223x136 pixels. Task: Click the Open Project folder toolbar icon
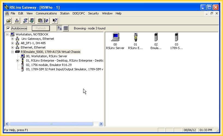(9, 20)
